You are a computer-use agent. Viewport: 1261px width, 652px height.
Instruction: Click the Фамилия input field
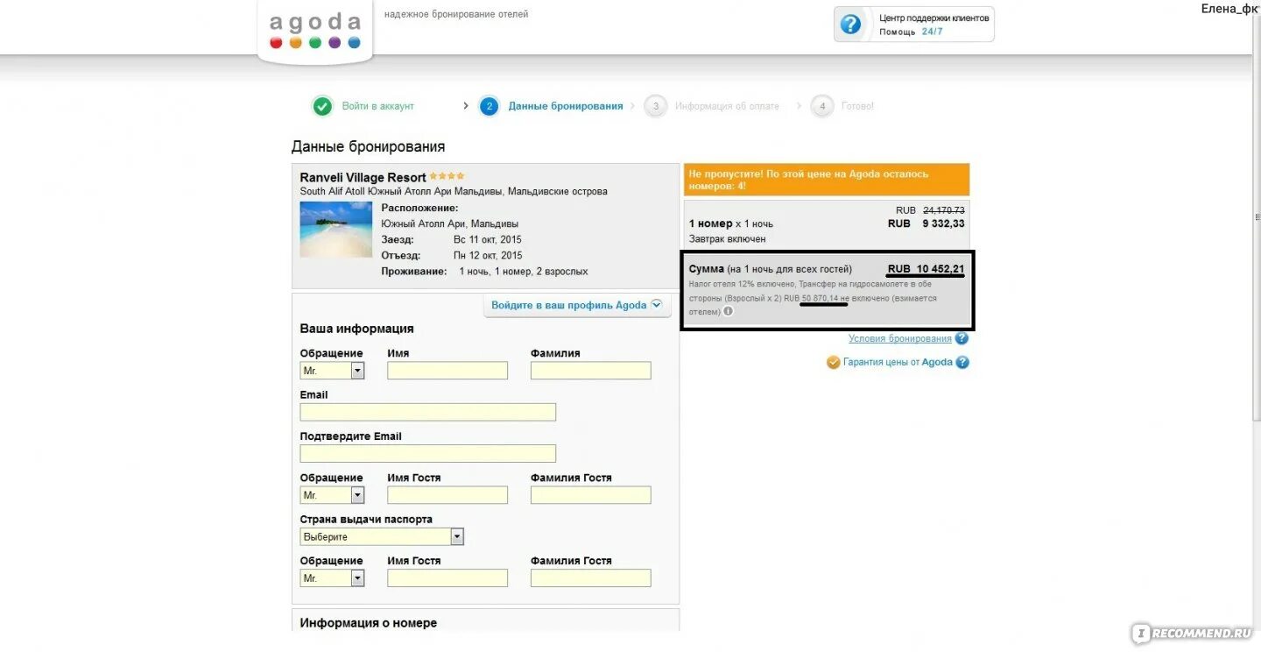click(591, 371)
